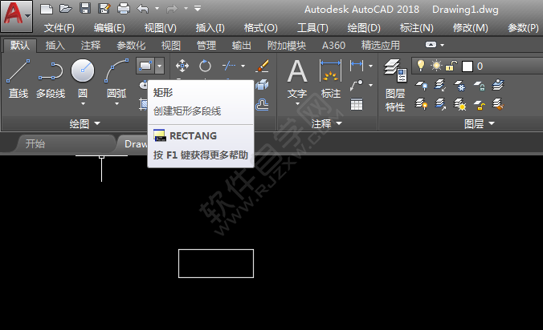Click the drawn rectangle's edge on the canvas
Screen dimensions: 543x330
tap(216, 249)
